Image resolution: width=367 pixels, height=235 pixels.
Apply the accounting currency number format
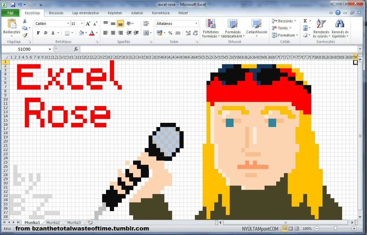point(160,33)
